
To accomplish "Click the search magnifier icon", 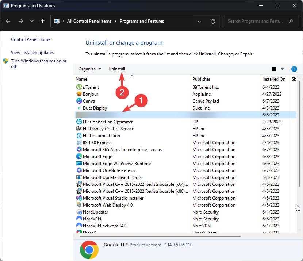I will (291, 21).
